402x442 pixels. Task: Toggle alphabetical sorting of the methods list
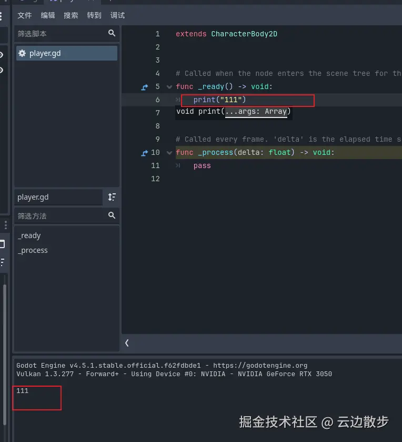[x=112, y=197]
